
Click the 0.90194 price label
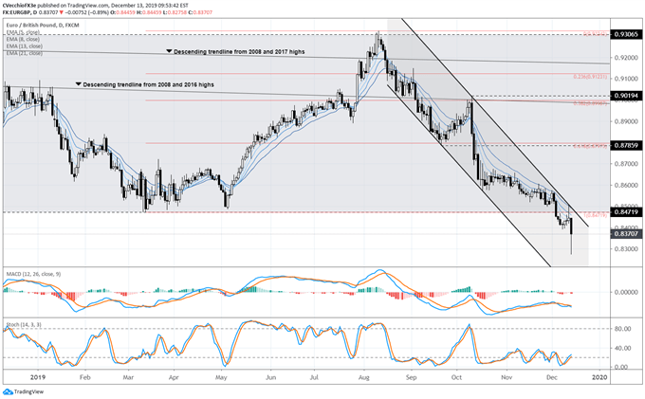click(x=626, y=96)
